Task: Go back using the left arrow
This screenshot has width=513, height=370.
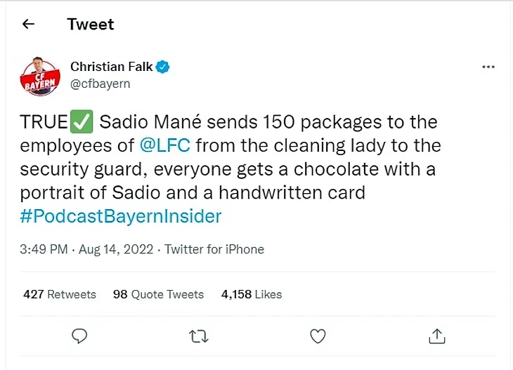Action: point(29,24)
